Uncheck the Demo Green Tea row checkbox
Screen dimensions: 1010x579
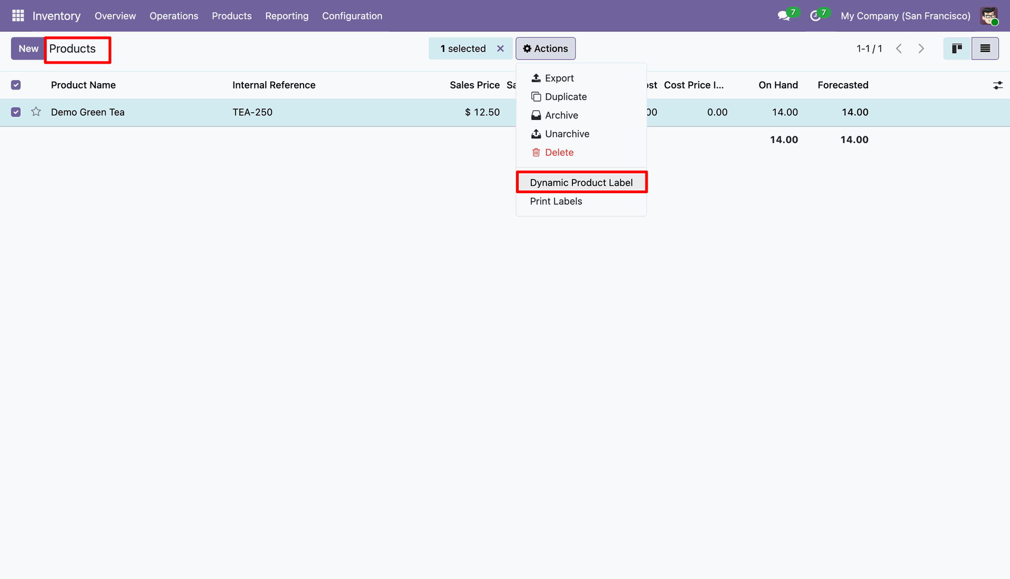point(16,112)
